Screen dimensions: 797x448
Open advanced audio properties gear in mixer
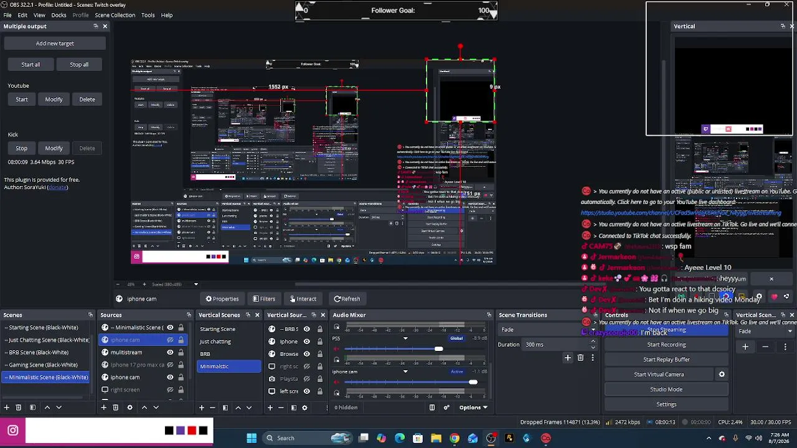446,408
